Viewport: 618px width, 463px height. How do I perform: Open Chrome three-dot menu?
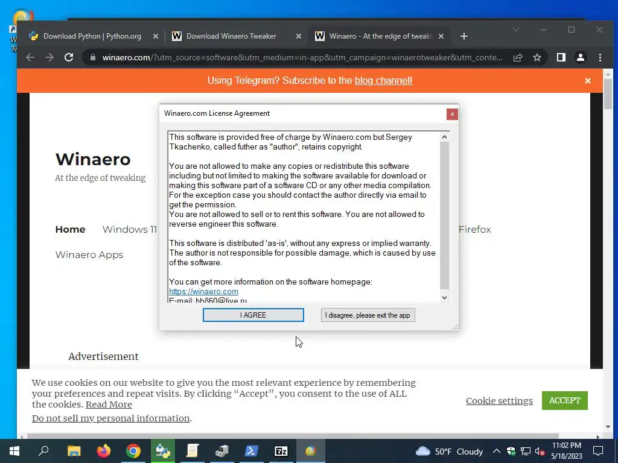pos(600,57)
